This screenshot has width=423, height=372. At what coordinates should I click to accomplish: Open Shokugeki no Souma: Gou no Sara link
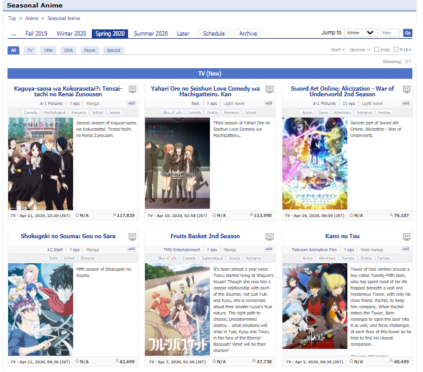pyautogui.click(x=68, y=236)
